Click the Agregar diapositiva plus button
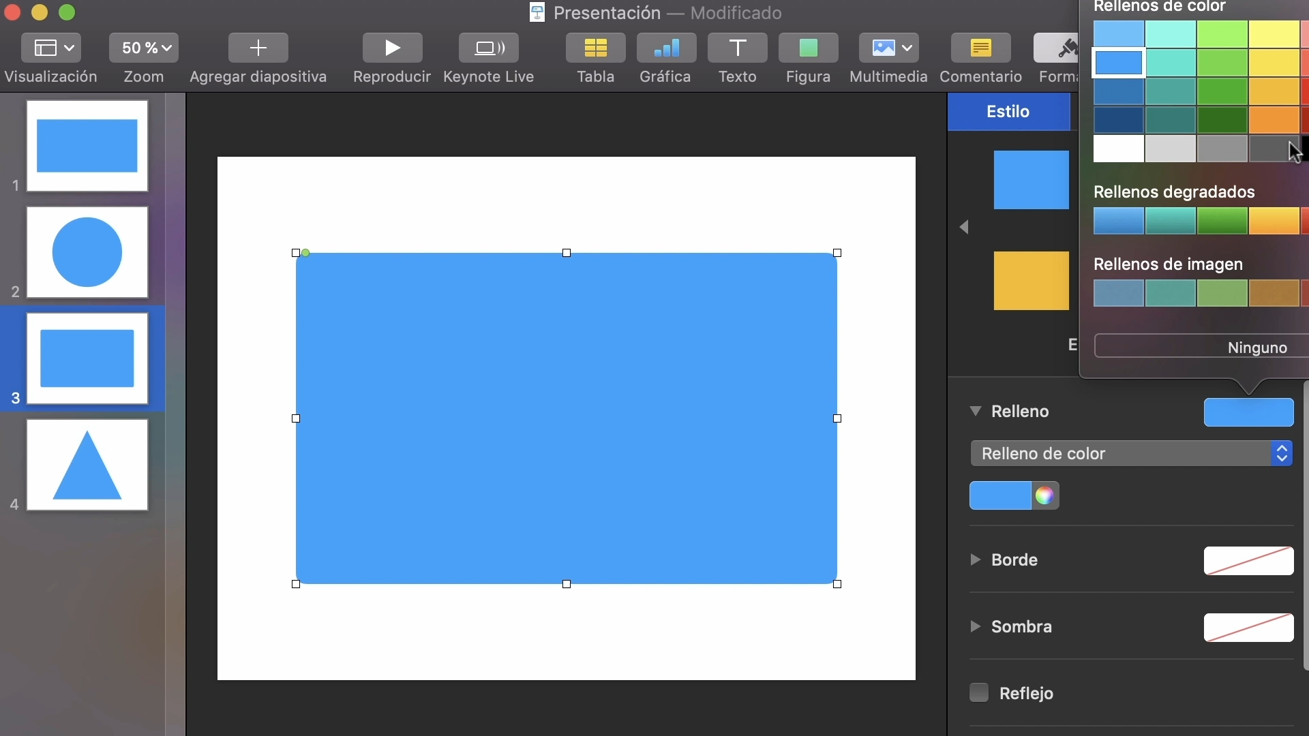1309x736 pixels. [258, 48]
